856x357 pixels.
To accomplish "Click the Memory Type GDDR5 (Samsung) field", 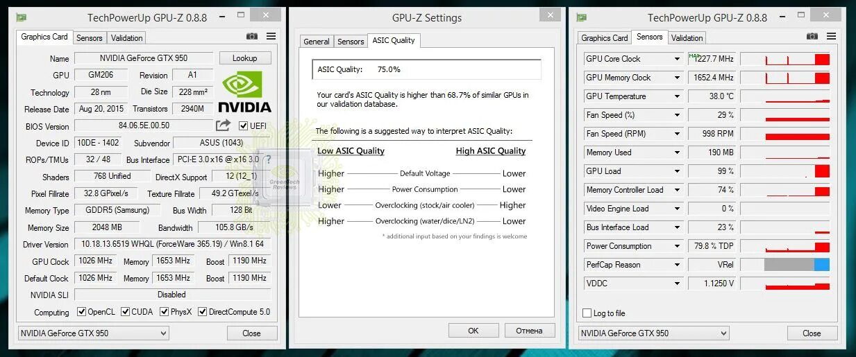I will pyautogui.click(x=117, y=210).
